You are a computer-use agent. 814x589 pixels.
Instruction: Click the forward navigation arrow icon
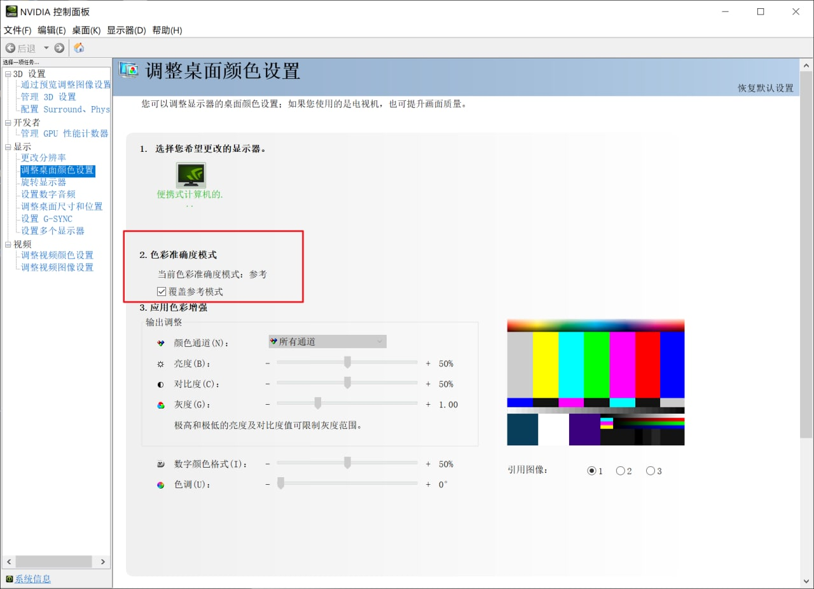coord(59,46)
